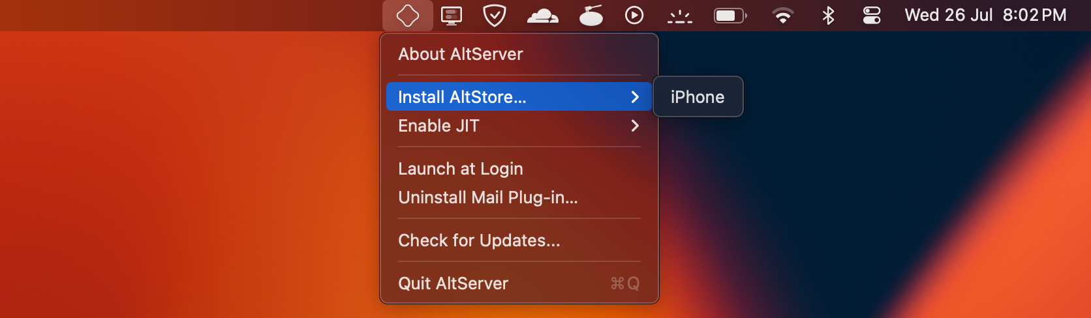Open the AltServer diamond menu bar icon
This screenshot has width=1091, height=318.
click(408, 15)
